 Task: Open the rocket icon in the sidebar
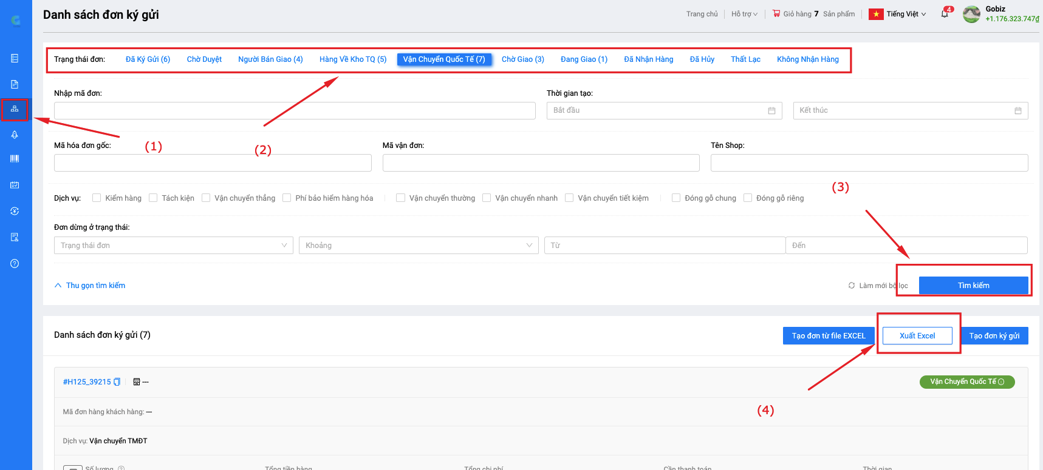(x=15, y=135)
